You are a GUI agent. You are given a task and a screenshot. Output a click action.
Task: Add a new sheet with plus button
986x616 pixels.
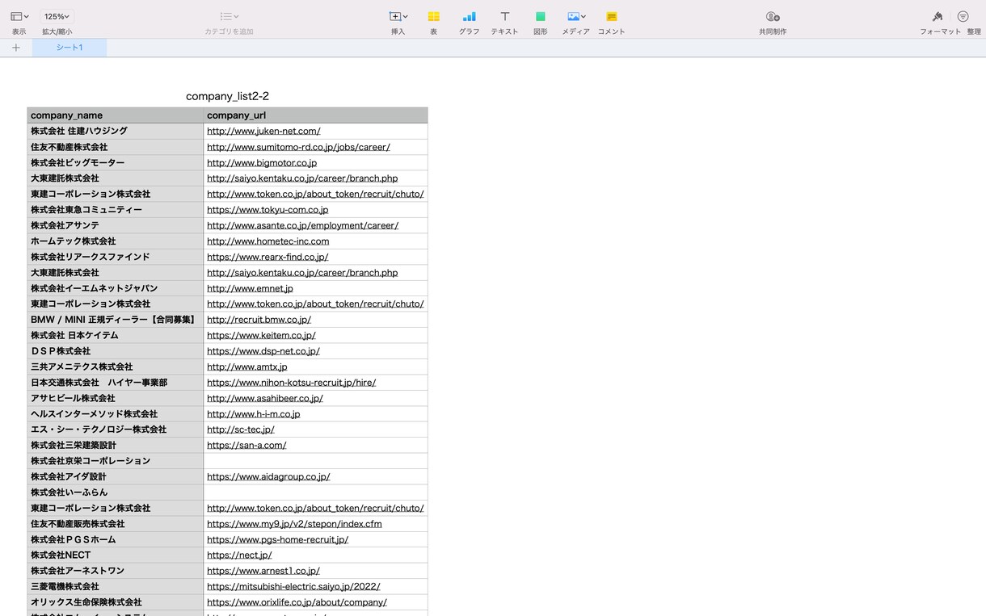coord(16,48)
